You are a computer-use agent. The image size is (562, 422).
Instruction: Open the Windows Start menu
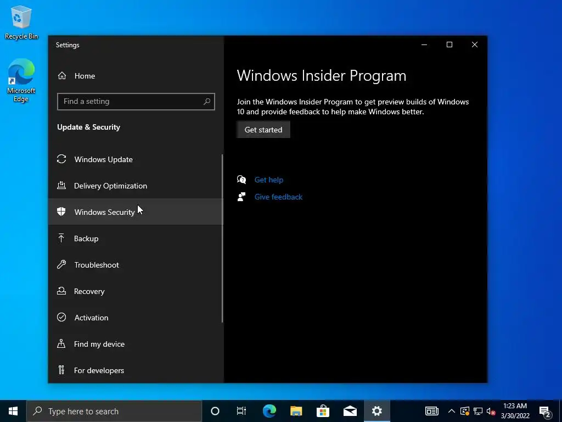click(x=13, y=411)
